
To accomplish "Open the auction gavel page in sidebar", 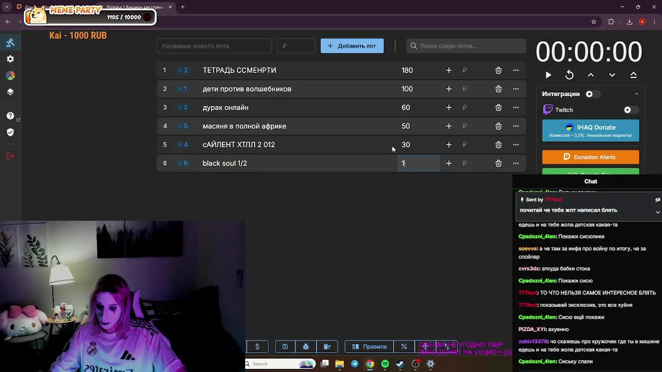I will point(10,42).
